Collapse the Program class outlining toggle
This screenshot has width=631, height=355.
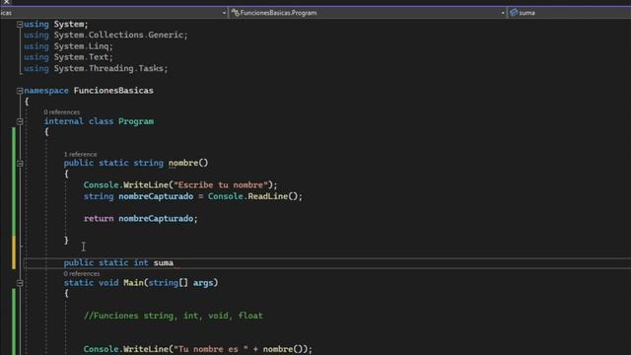pos(20,121)
